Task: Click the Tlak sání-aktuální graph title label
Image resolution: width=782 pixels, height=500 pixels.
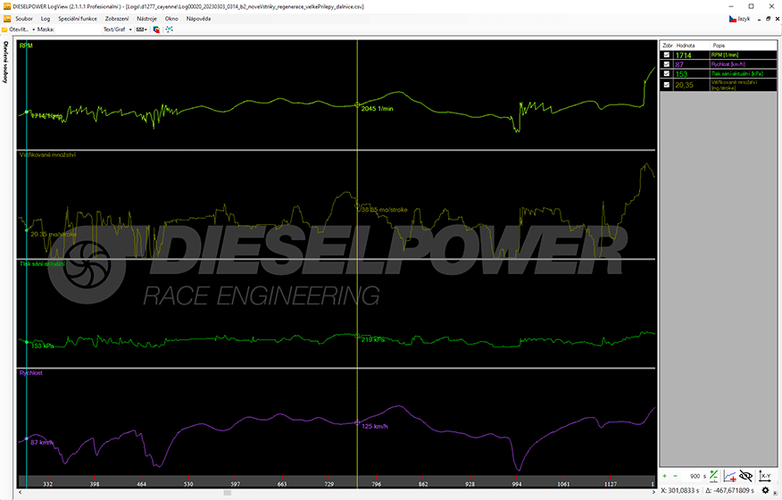Action: click(42, 263)
